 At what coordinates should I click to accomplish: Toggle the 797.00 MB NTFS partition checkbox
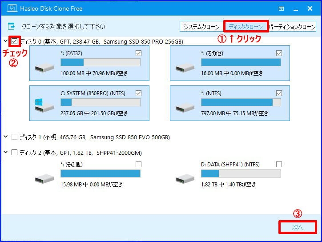(279, 93)
